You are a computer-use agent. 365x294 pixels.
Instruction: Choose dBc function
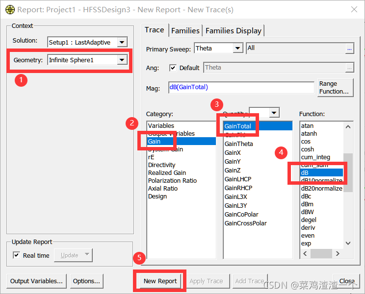click(306, 196)
